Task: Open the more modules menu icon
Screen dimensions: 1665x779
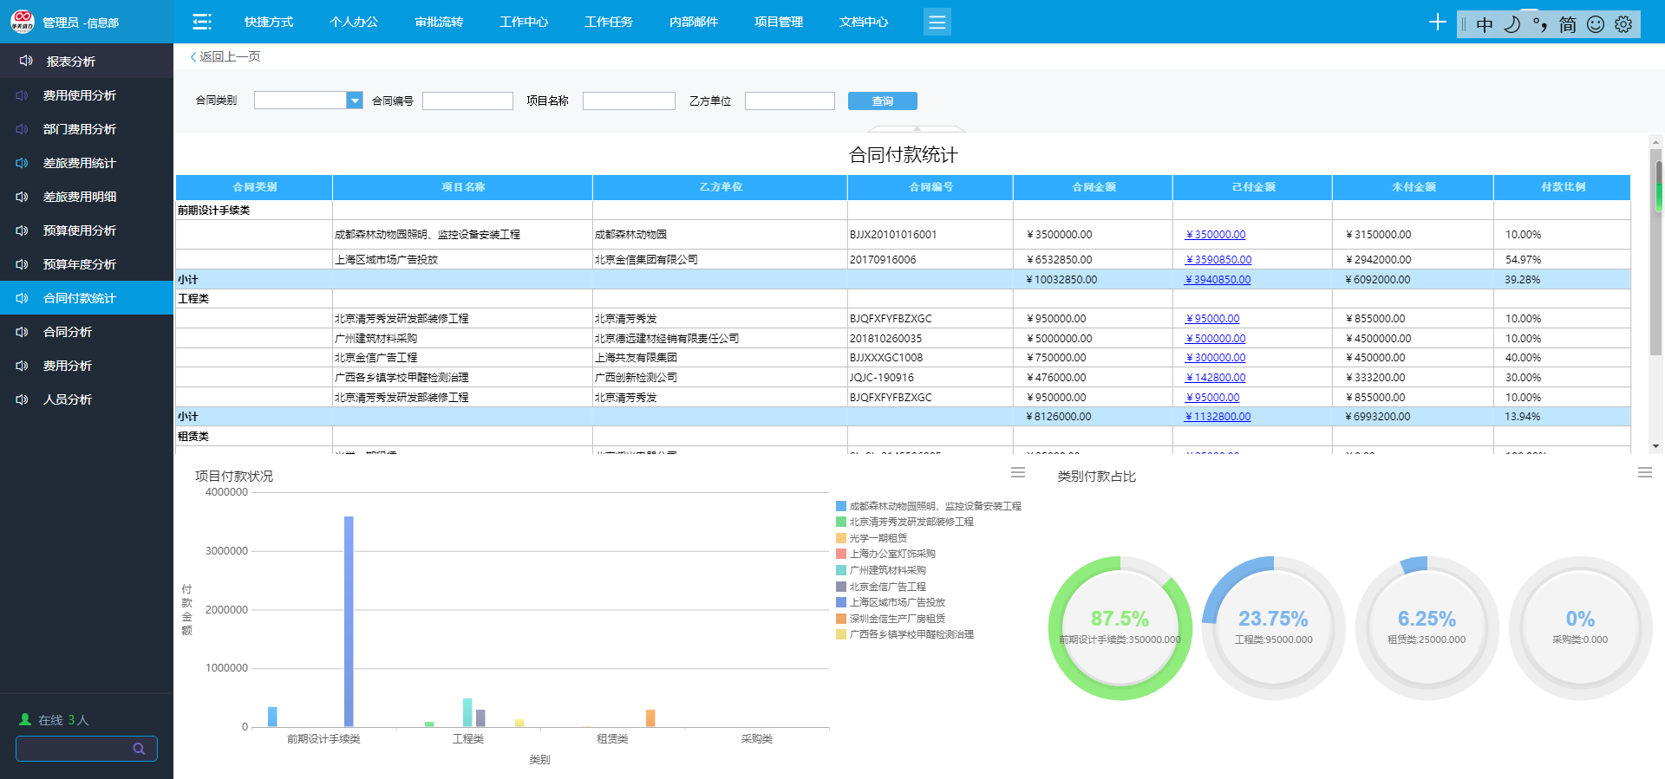Action: 937,22
